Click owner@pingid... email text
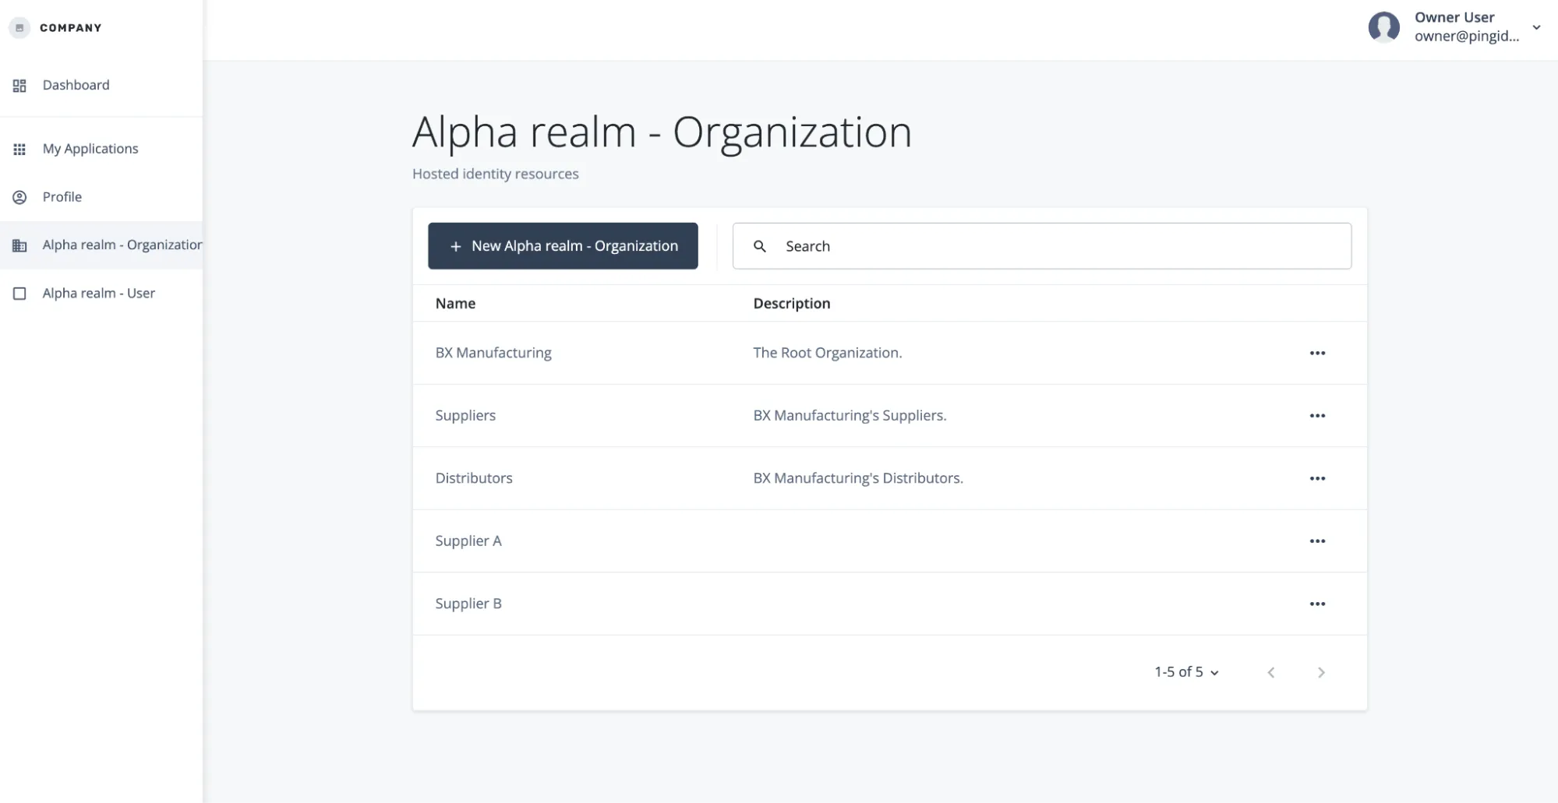This screenshot has width=1558, height=803. point(1466,37)
